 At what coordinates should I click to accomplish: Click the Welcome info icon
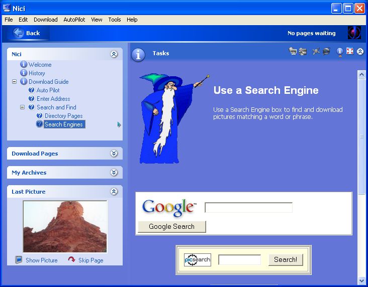coord(24,64)
